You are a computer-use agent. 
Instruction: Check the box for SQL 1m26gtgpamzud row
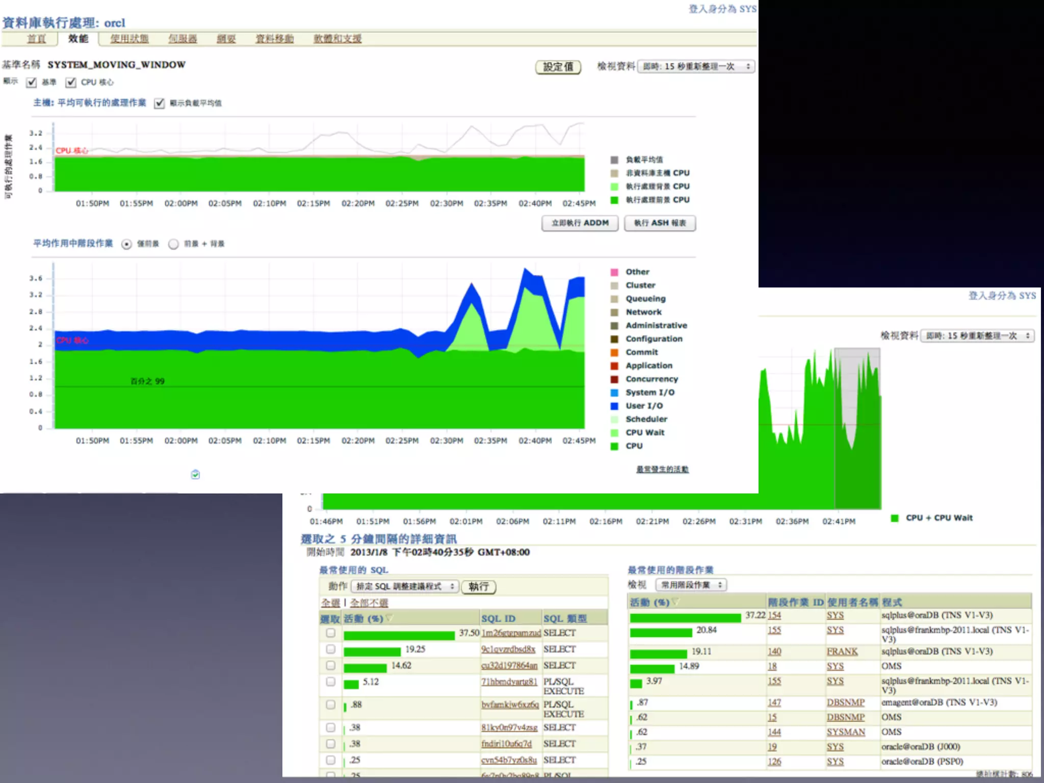point(331,633)
